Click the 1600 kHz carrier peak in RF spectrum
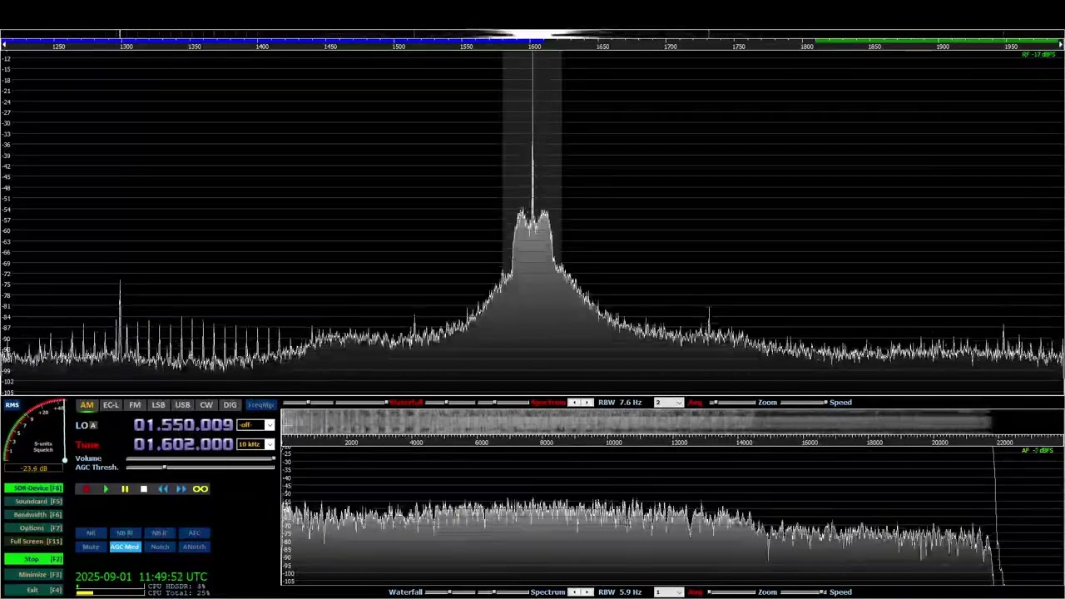The image size is (1065, 599). pos(532,133)
